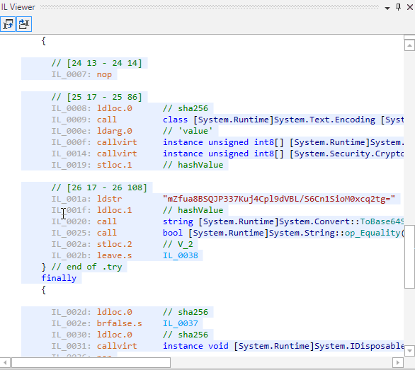
Task: Click the vertical scrollbar thumb
Action: click(x=409, y=257)
